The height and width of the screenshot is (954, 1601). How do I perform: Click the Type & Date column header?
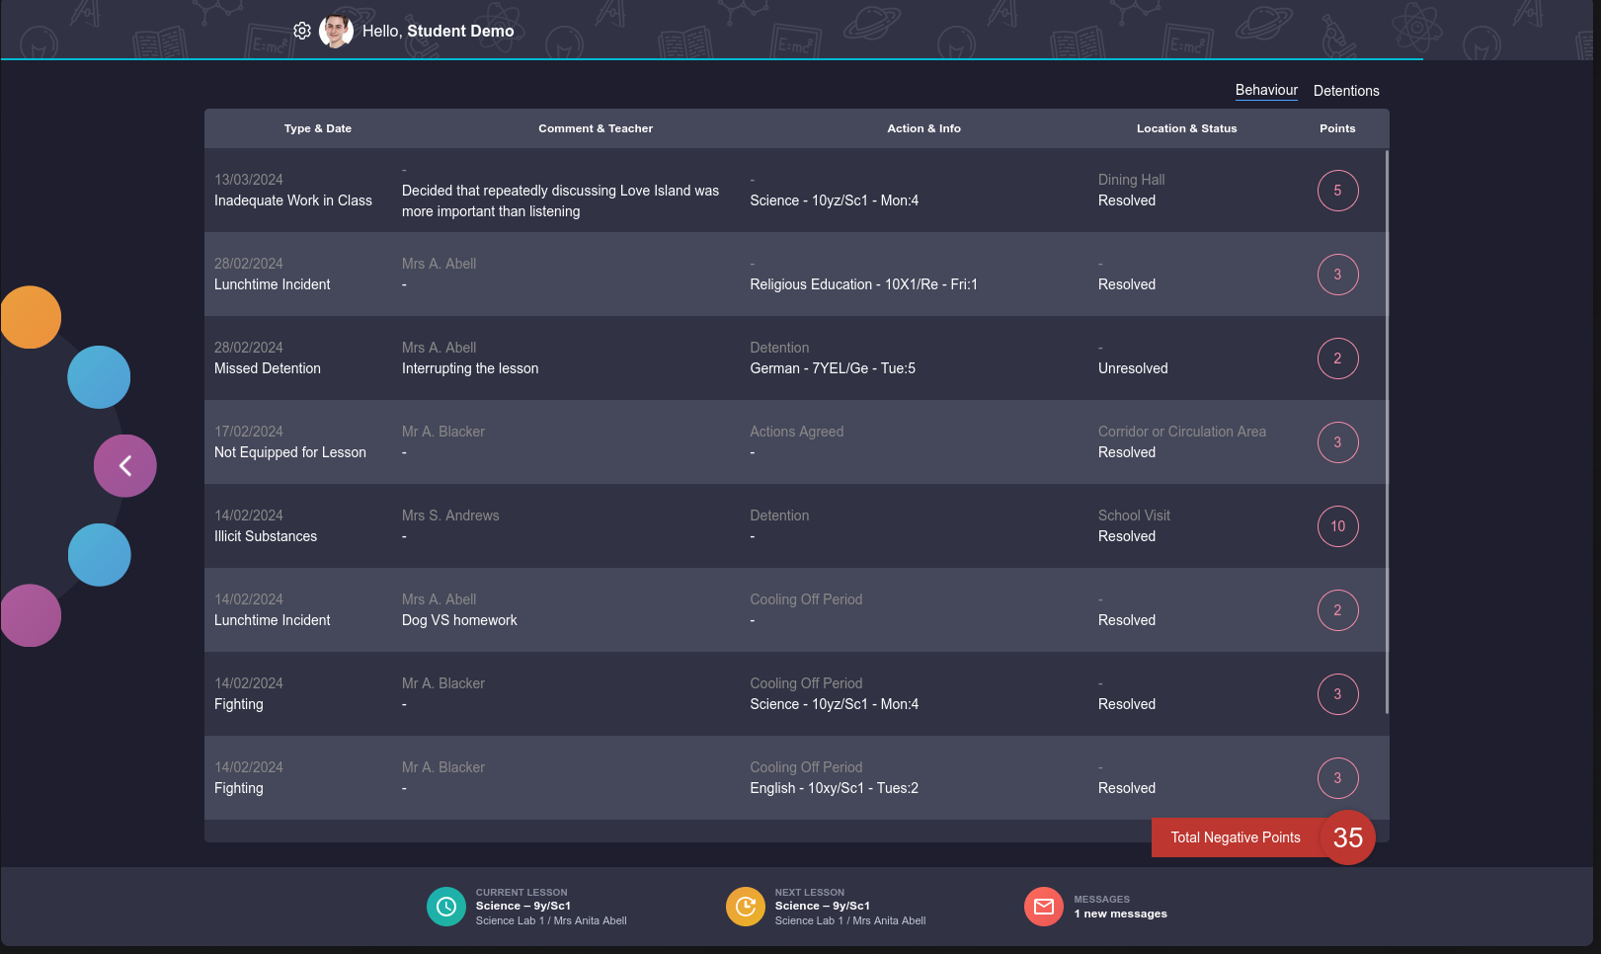click(318, 128)
